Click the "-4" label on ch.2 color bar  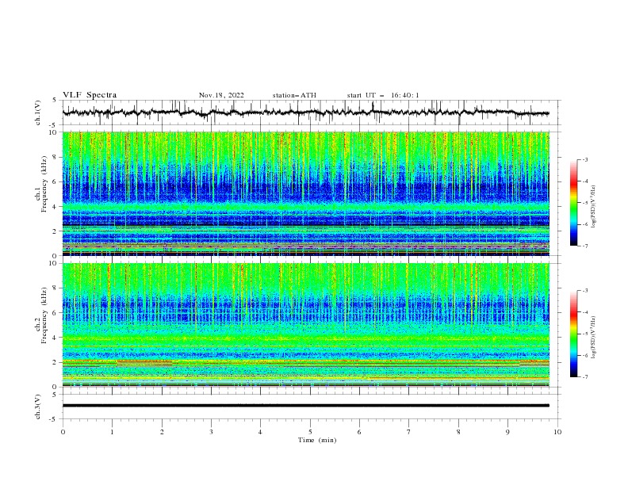(x=584, y=312)
